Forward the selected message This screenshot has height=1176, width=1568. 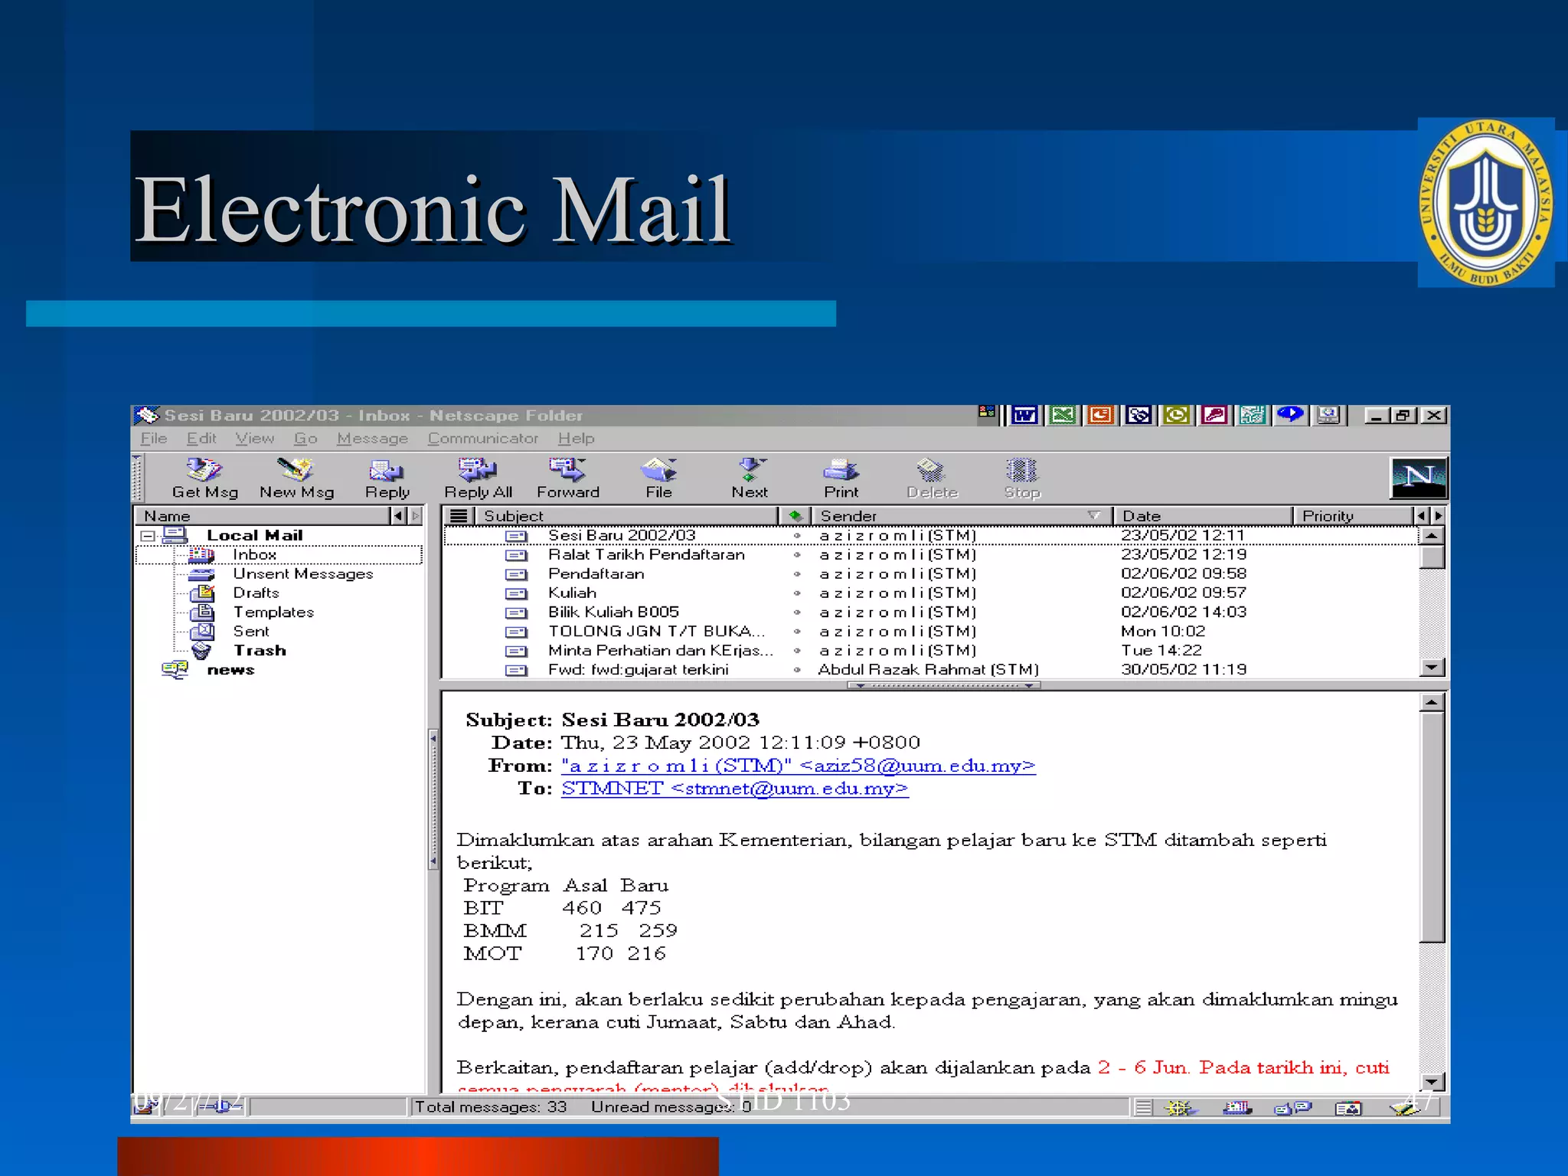[567, 479]
